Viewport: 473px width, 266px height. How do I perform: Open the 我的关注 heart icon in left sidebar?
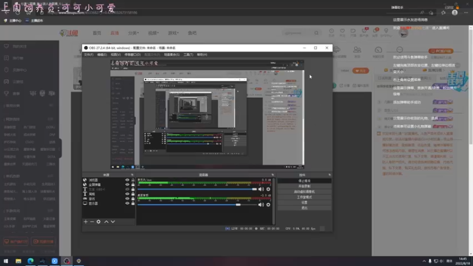click(7, 46)
